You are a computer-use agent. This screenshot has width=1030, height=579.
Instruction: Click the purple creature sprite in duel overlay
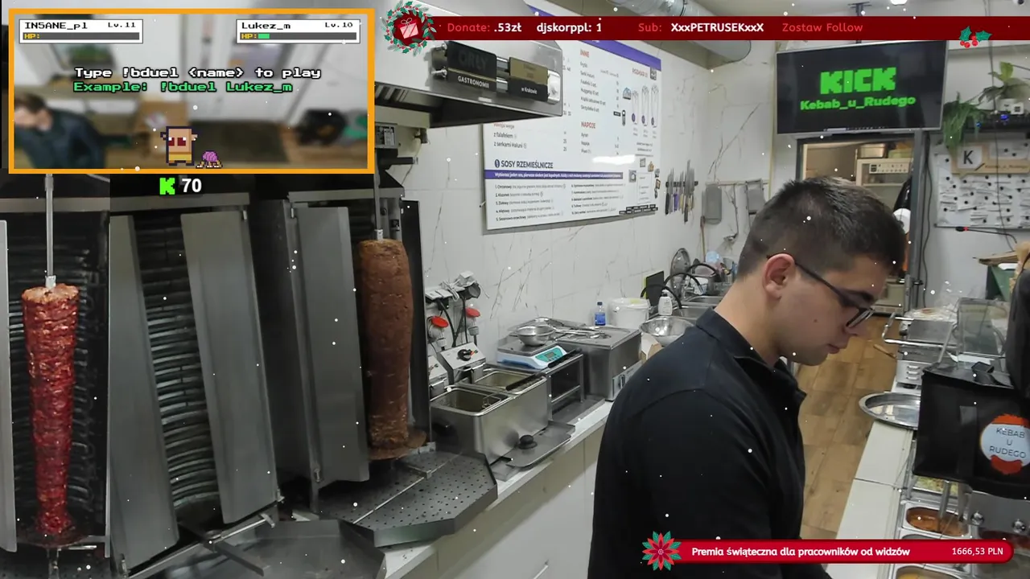210,159
